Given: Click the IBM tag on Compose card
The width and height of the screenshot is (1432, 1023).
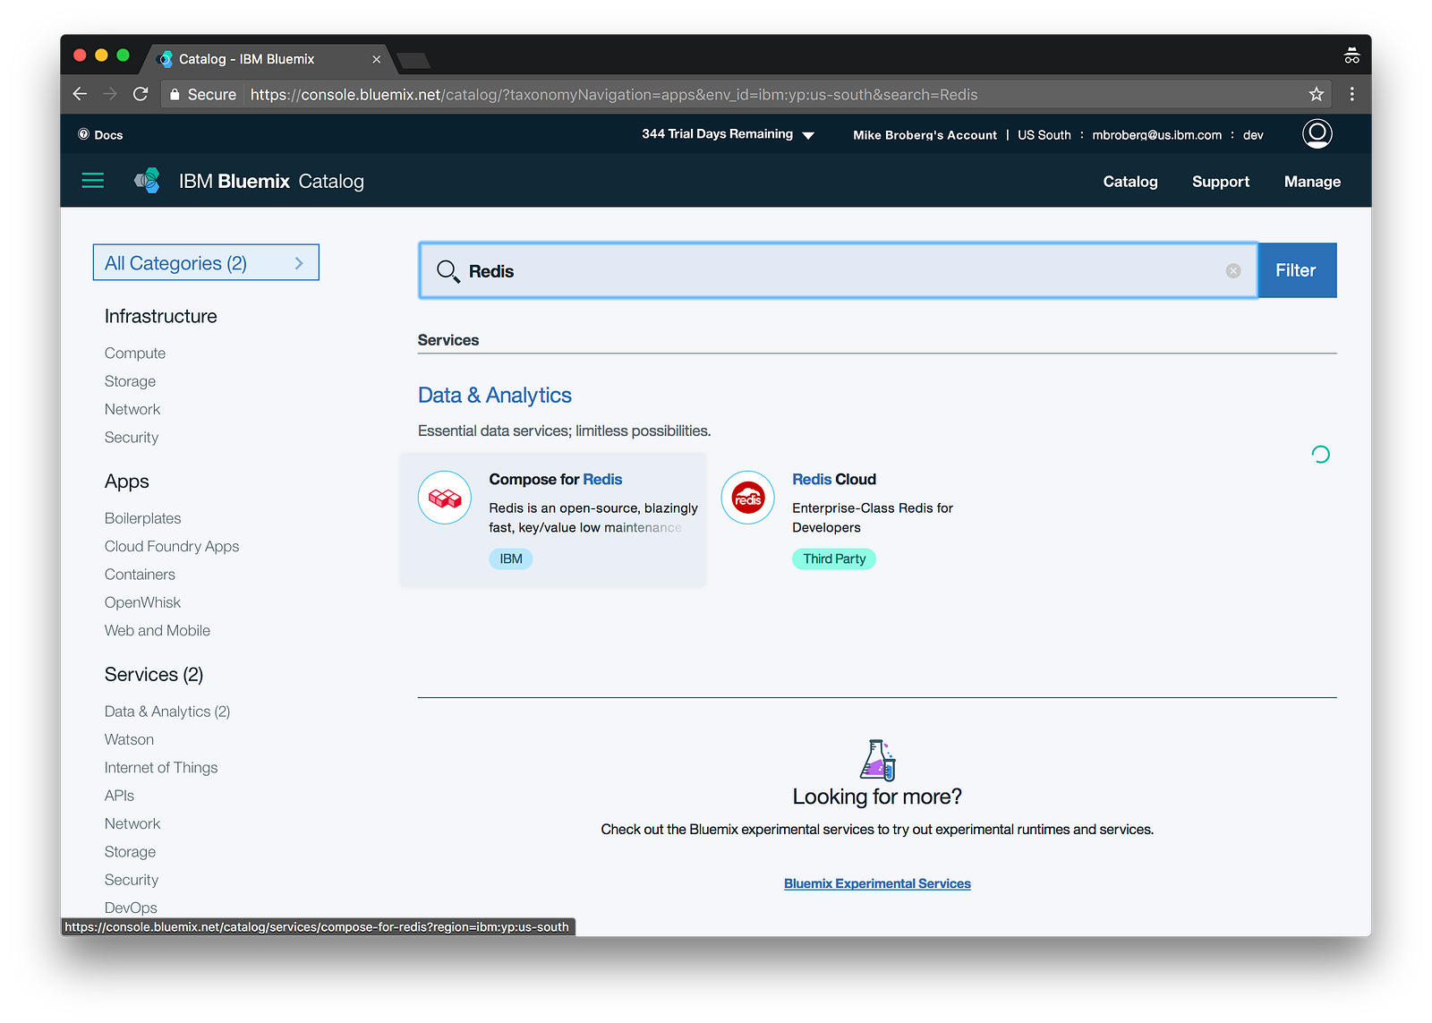Looking at the screenshot, I should [511, 559].
